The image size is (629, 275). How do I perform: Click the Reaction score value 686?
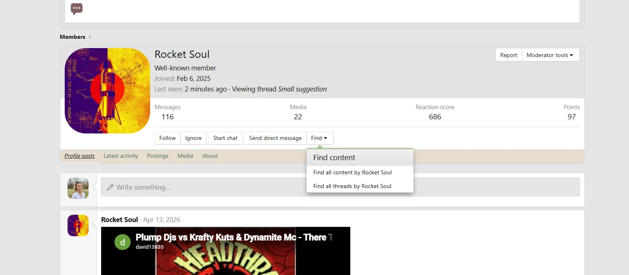point(435,117)
